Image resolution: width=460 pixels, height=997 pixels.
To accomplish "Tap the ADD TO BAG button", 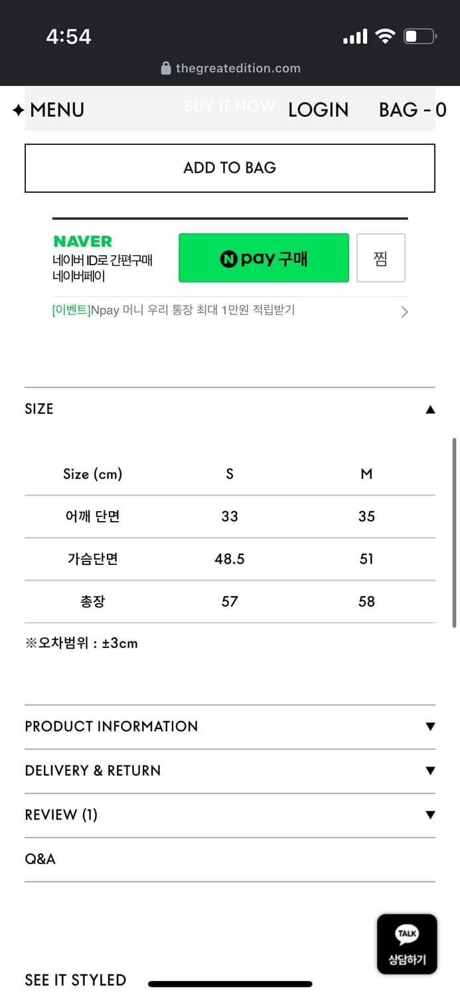I will [x=230, y=168].
